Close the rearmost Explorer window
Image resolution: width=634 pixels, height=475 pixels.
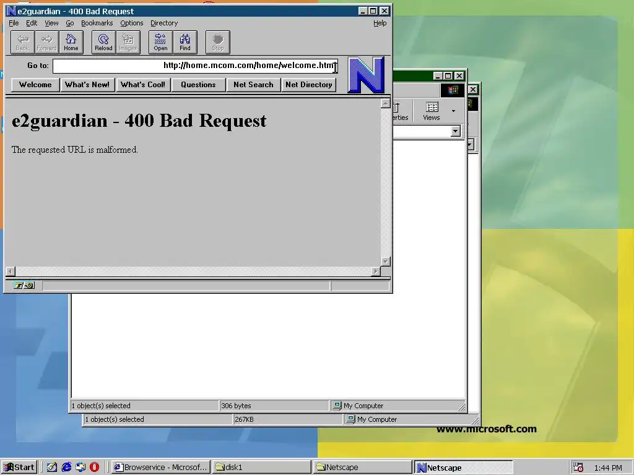click(472, 89)
